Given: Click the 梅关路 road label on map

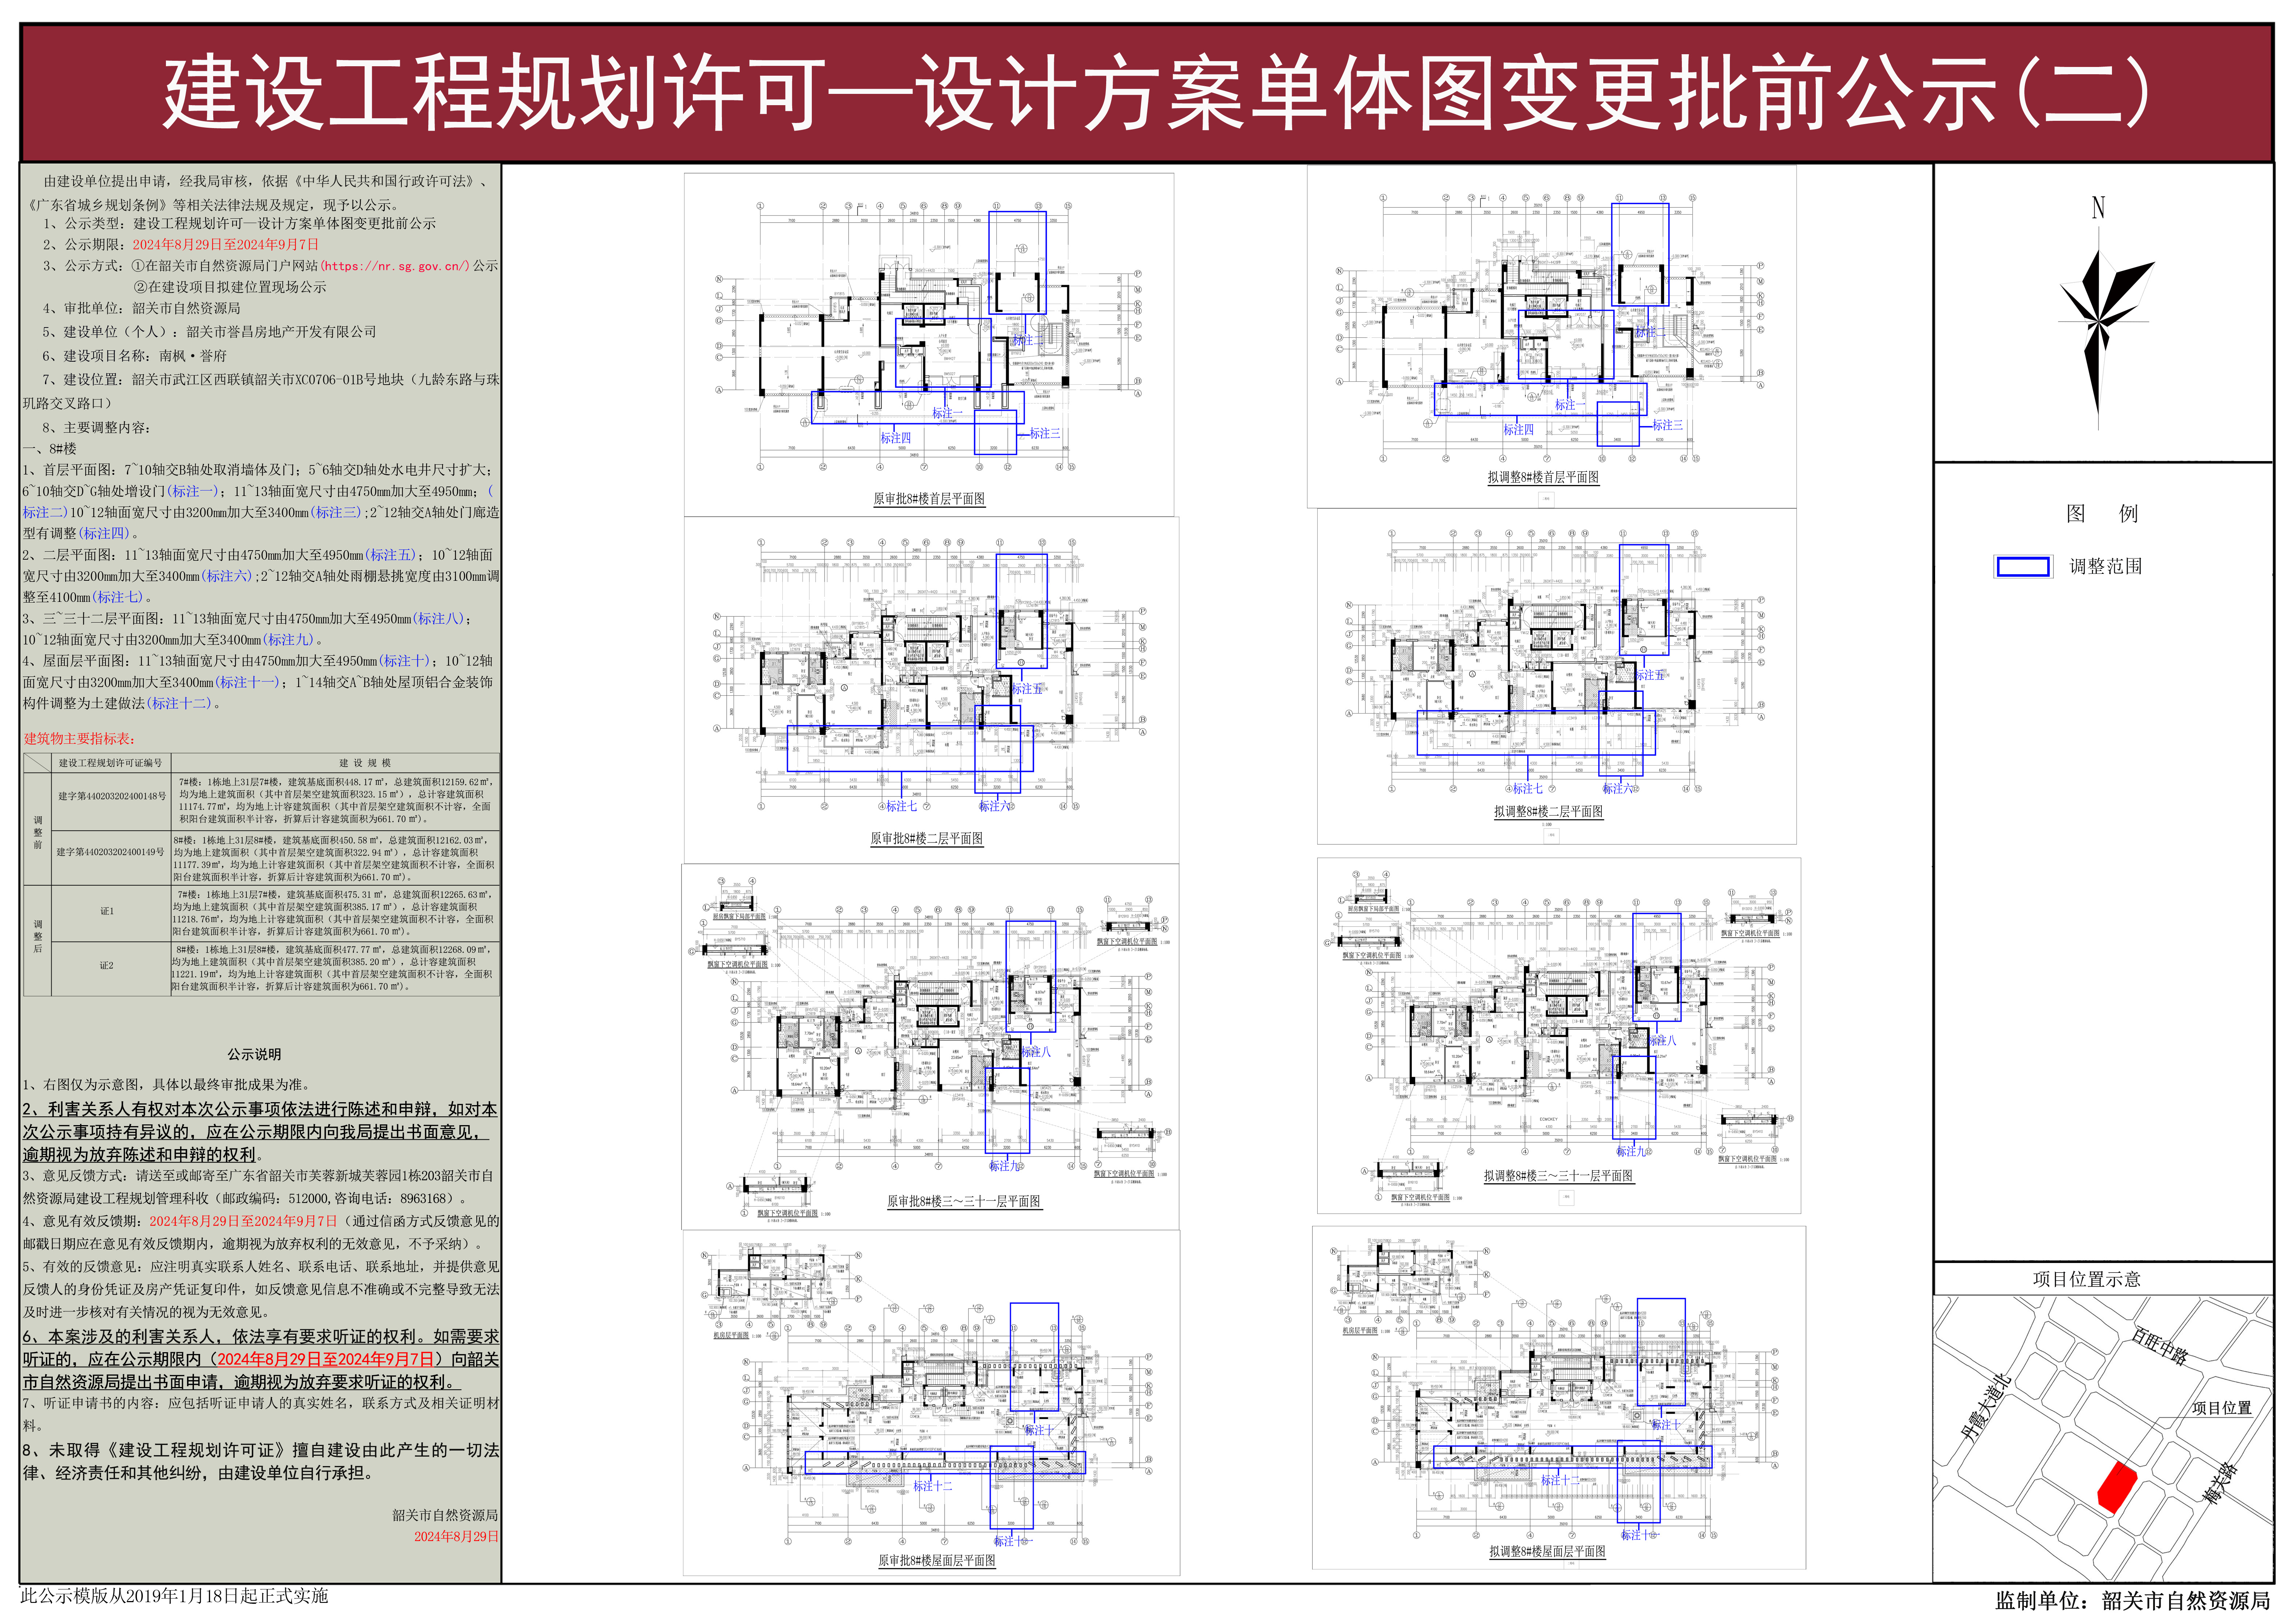Looking at the screenshot, I should click(2220, 1484).
